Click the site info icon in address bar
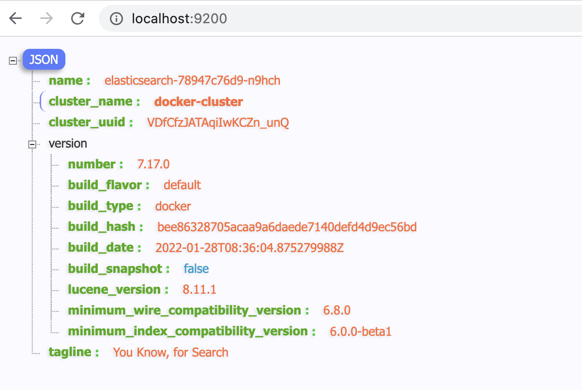 tap(116, 19)
